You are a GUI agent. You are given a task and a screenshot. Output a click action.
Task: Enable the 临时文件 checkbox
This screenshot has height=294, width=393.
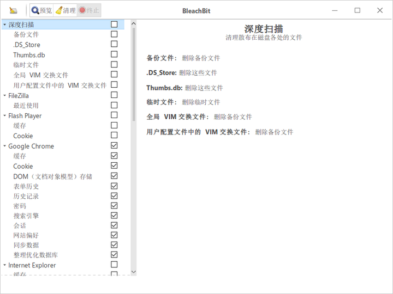(x=114, y=64)
